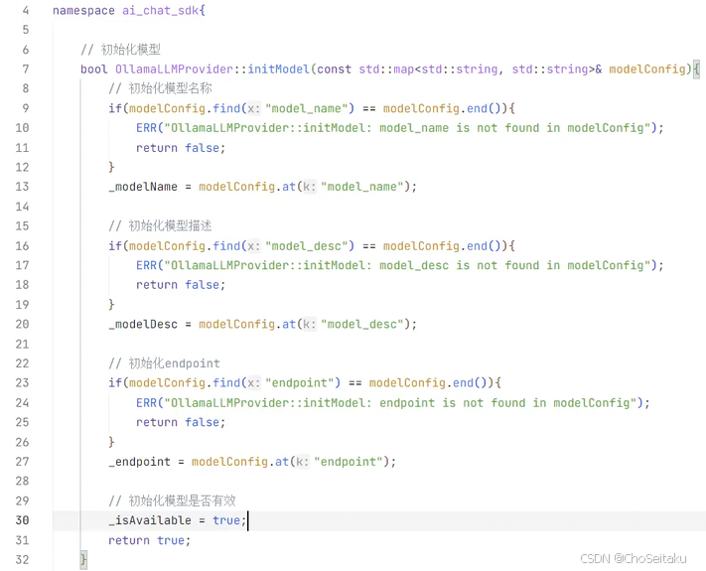The width and height of the screenshot is (706, 571).
Task: Click ERR call on line 10
Action: [146, 128]
